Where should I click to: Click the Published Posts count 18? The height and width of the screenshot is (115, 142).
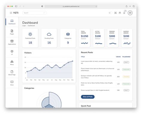pyautogui.click(x=30, y=43)
